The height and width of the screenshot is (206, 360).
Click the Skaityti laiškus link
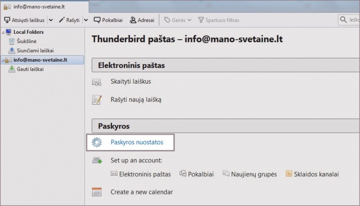(x=130, y=81)
